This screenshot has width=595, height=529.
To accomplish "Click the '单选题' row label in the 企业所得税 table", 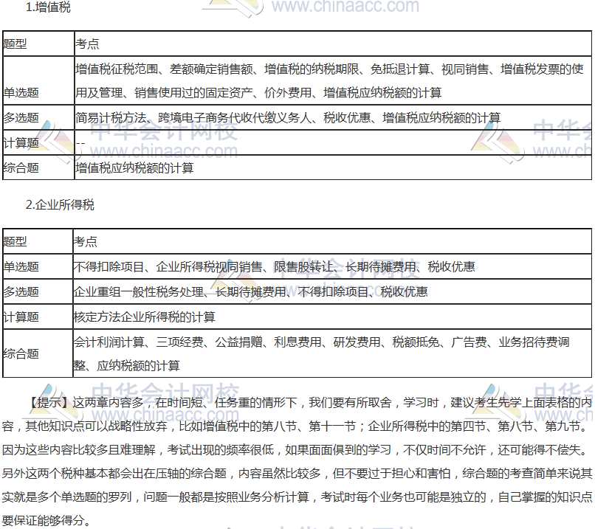I will pyautogui.click(x=21, y=267).
